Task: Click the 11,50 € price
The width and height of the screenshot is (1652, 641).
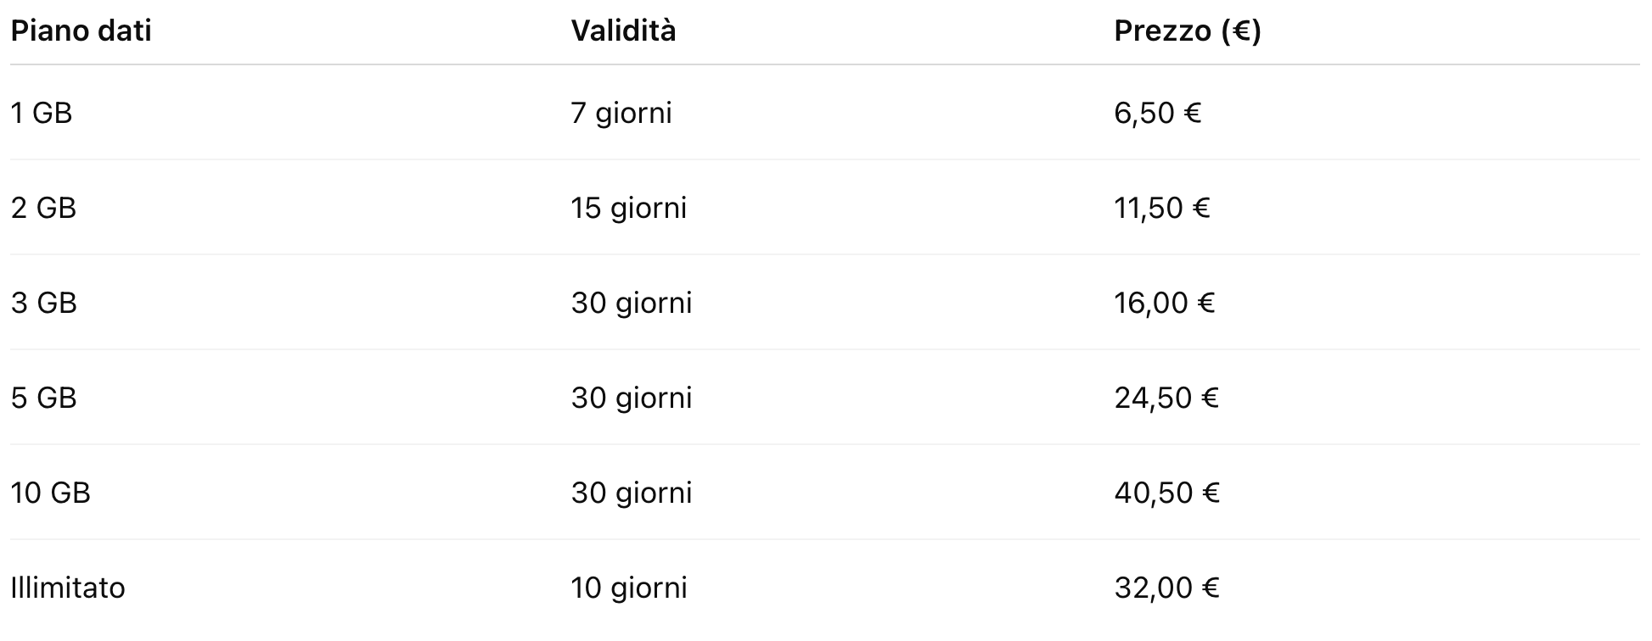Action: [x=1161, y=208]
